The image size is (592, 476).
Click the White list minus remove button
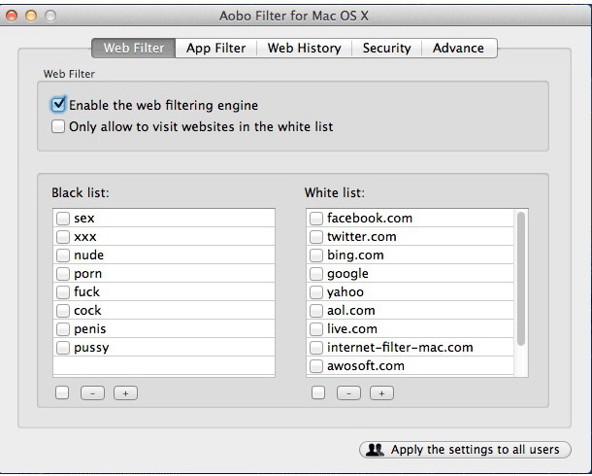coord(348,393)
